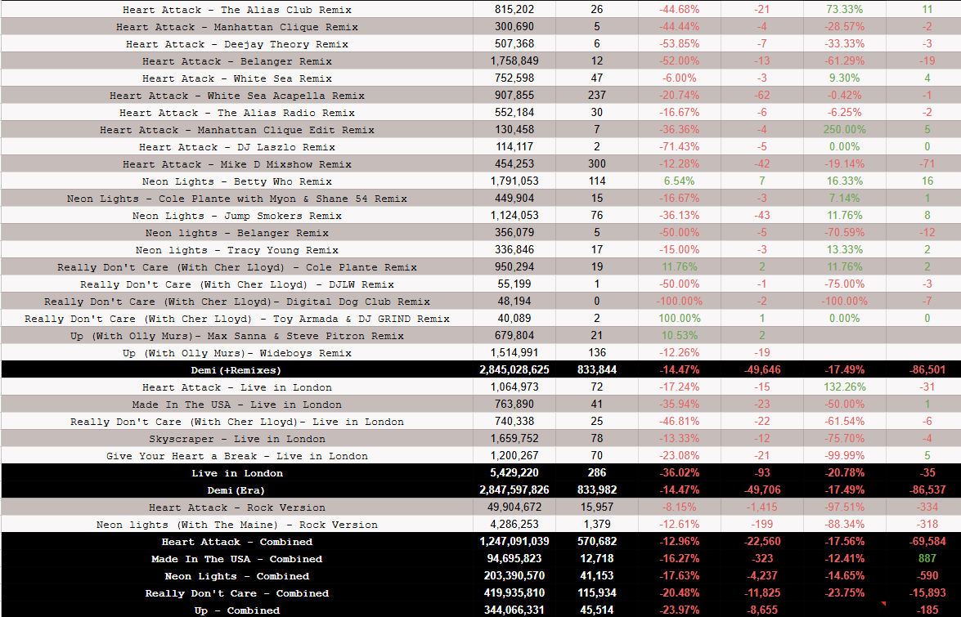This screenshot has width=961, height=617.
Task: Select 'Heart Attack - DJ Laszlo Remix' cell
Action: pos(236,147)
